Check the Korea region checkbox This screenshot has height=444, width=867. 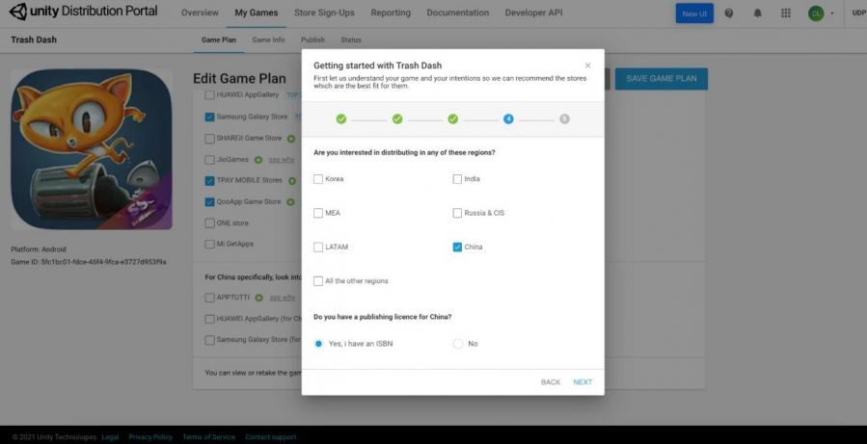[x=318, y=179]
